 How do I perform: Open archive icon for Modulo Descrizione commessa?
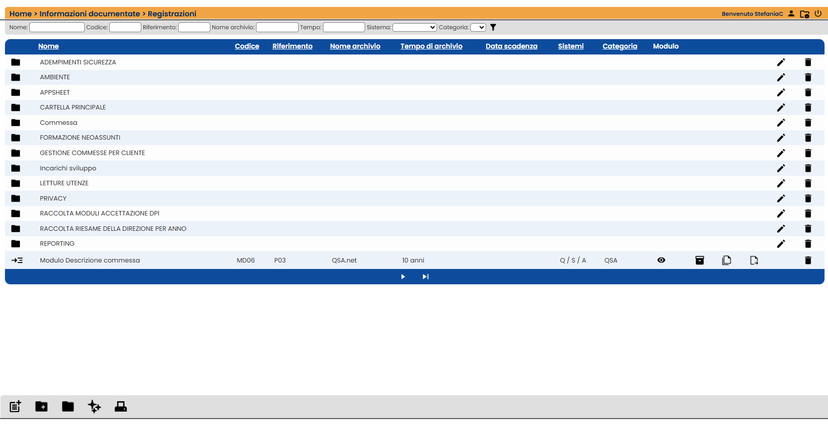(x=700, y=261)
